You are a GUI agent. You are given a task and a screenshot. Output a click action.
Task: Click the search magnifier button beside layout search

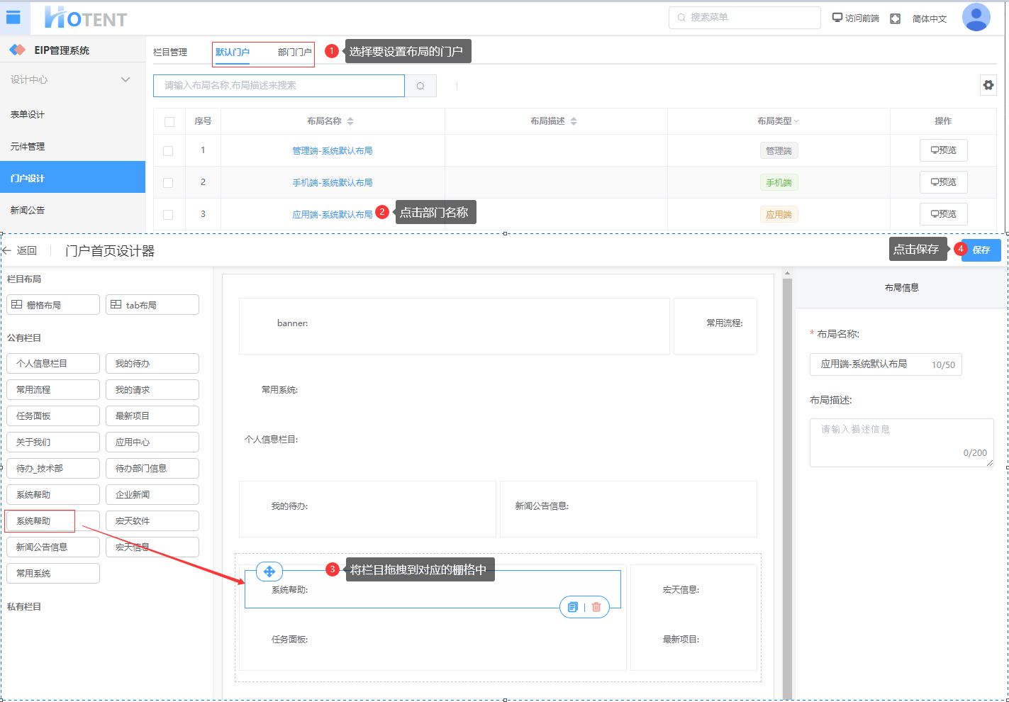[x=420, y=86]
